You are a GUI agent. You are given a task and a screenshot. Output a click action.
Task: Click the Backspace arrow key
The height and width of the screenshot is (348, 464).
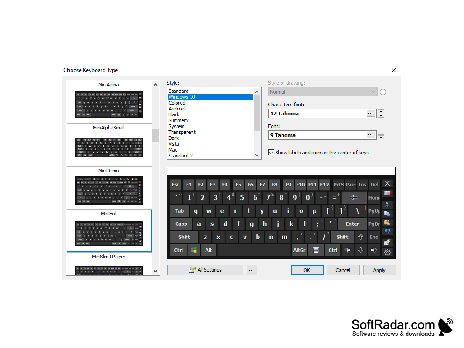coord(354,198)
